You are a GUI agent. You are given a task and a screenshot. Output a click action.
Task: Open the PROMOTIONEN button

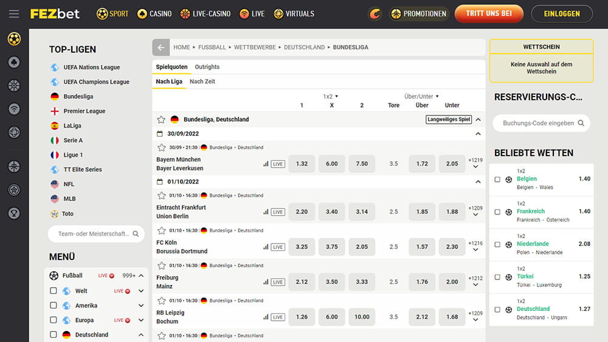[418, 14]
